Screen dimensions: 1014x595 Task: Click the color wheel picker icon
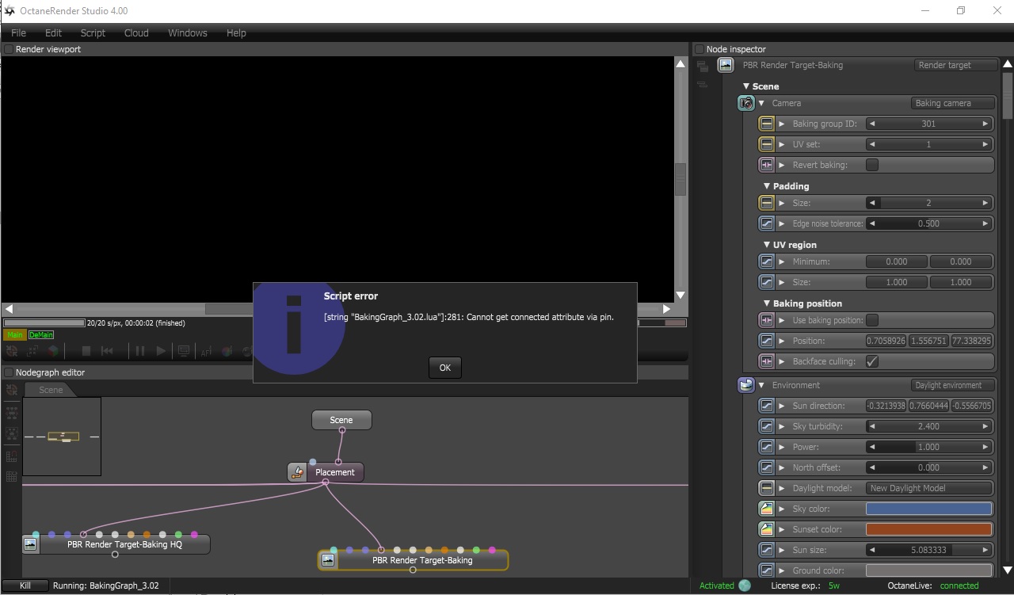click(227, 352)
